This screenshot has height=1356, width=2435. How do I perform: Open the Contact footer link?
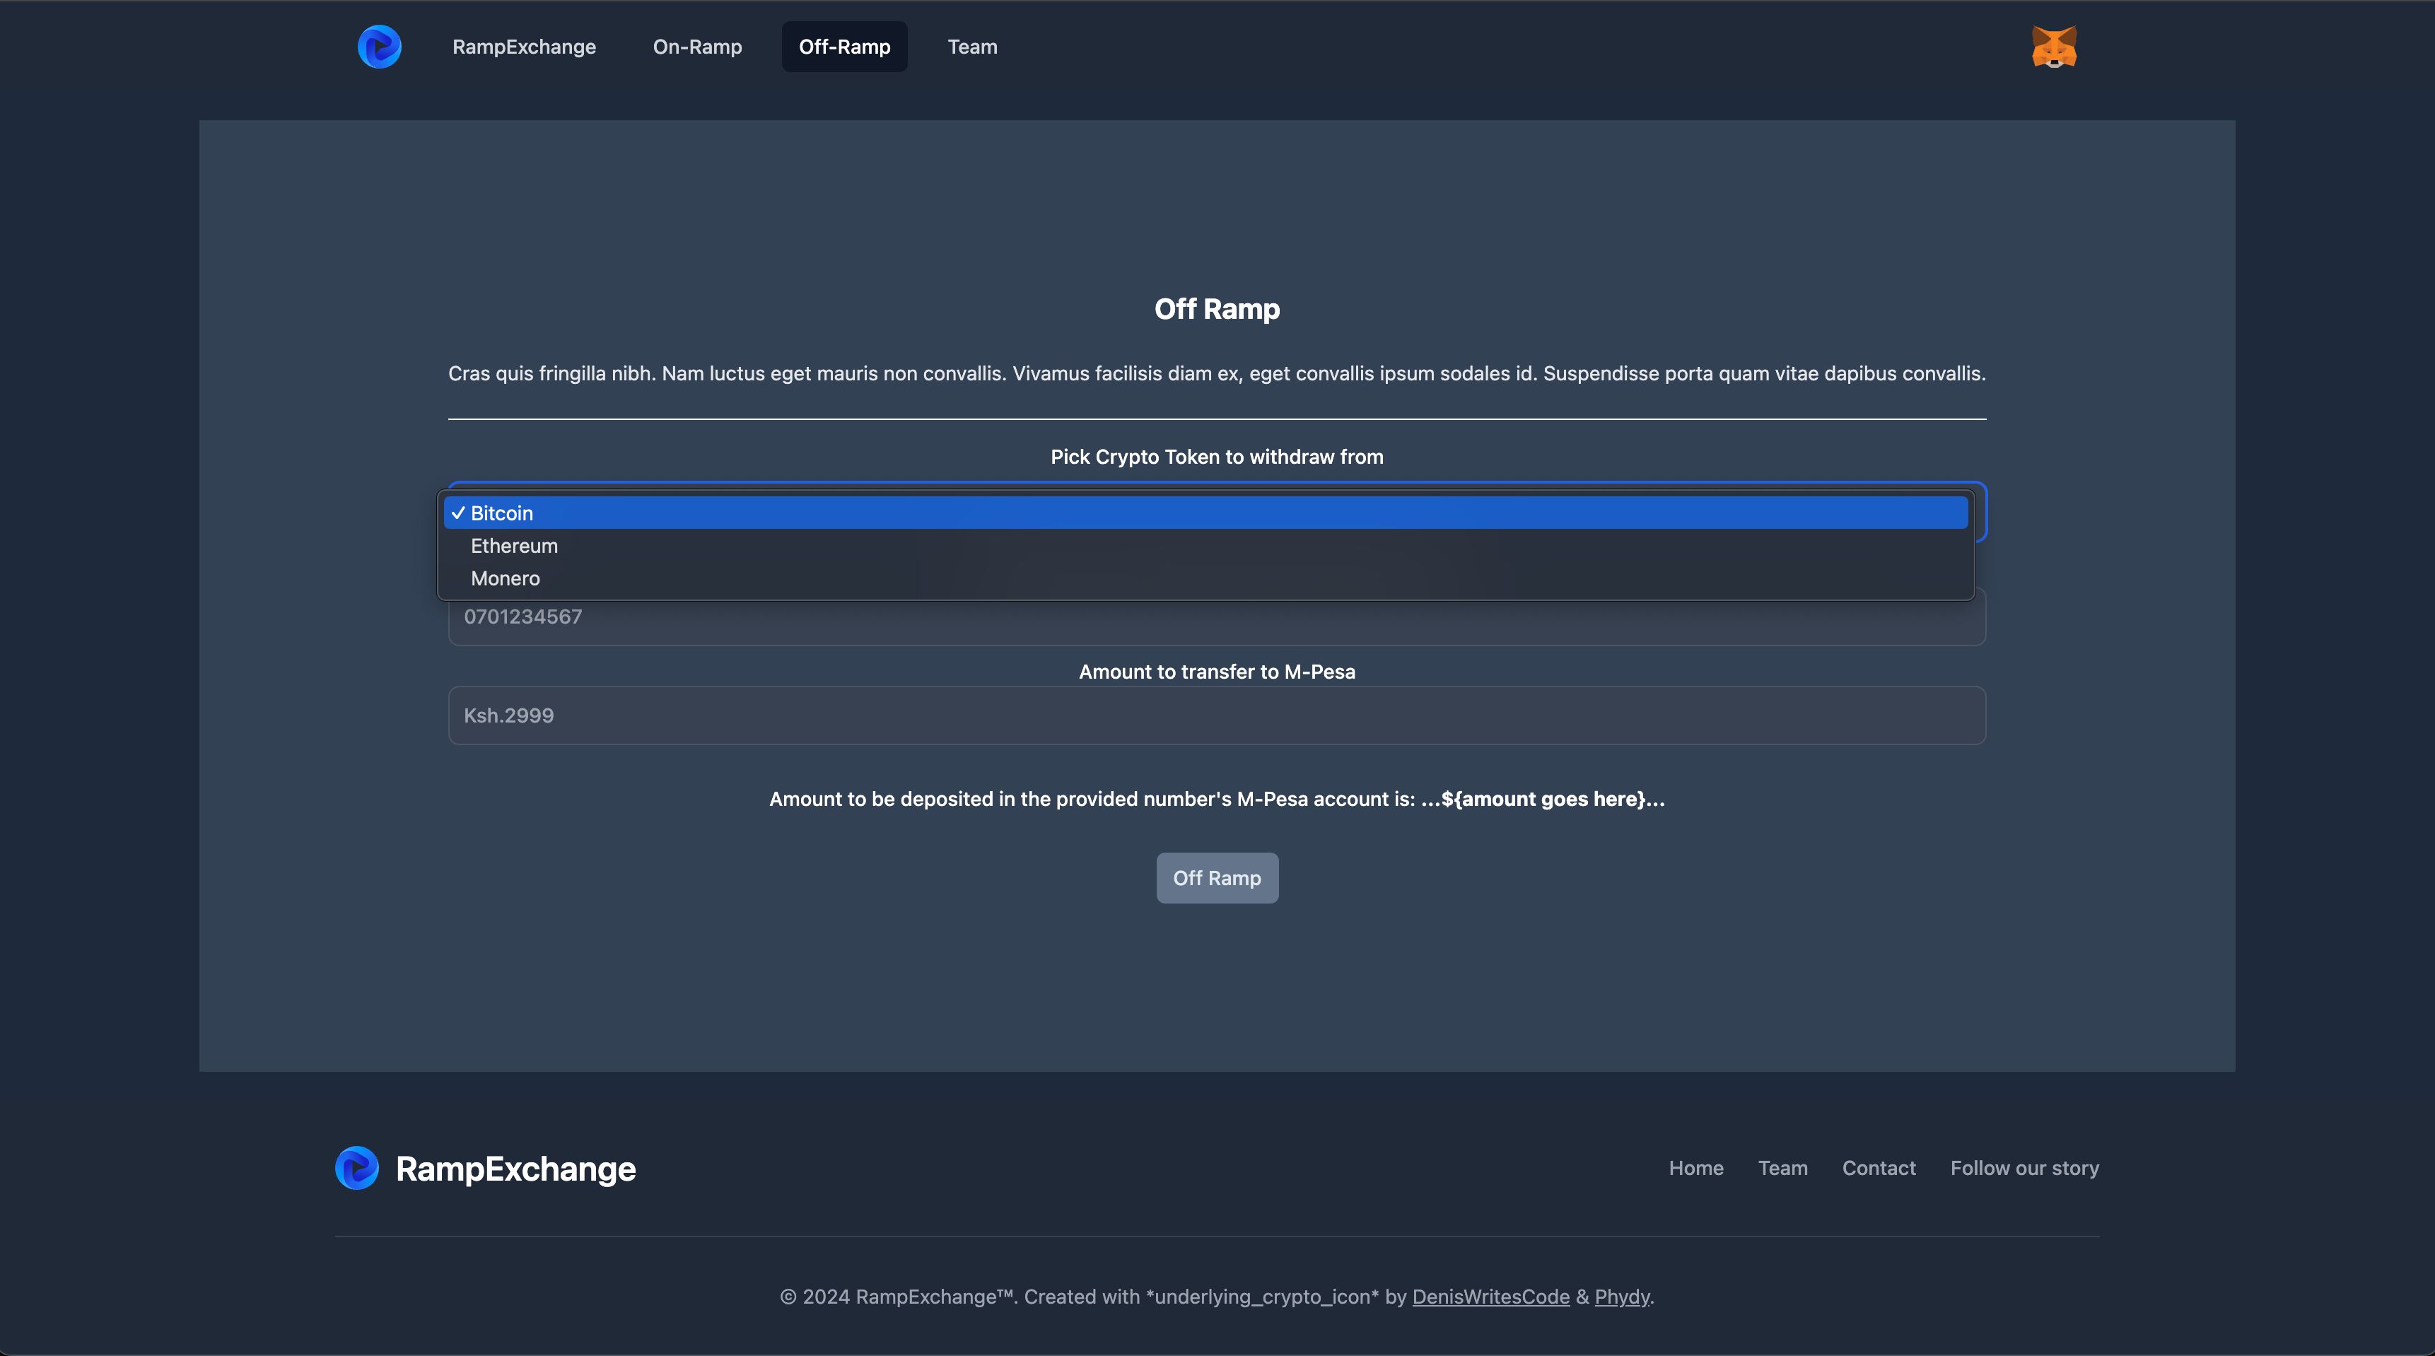(1879, 1168)
